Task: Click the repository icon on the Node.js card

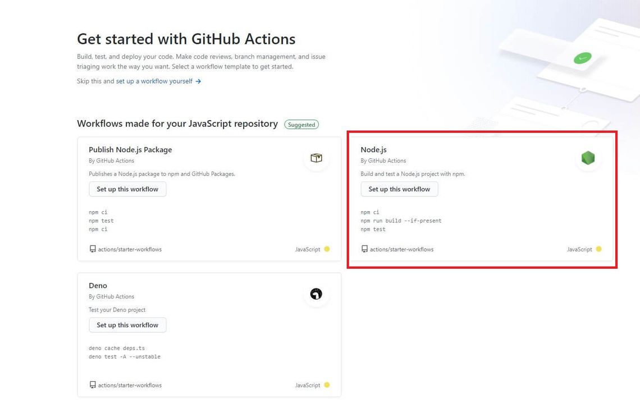Action: point(364,249)
